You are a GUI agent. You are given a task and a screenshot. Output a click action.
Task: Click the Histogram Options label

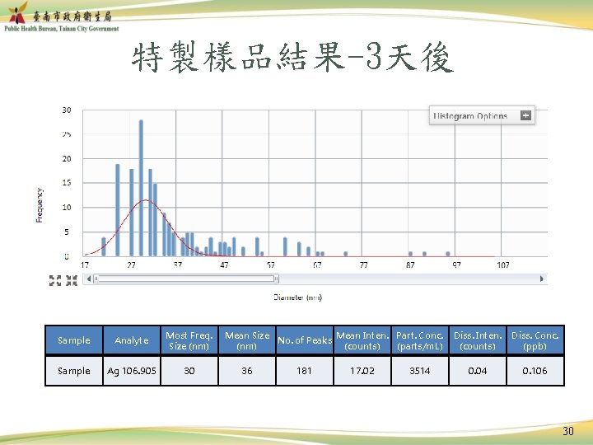470,116
